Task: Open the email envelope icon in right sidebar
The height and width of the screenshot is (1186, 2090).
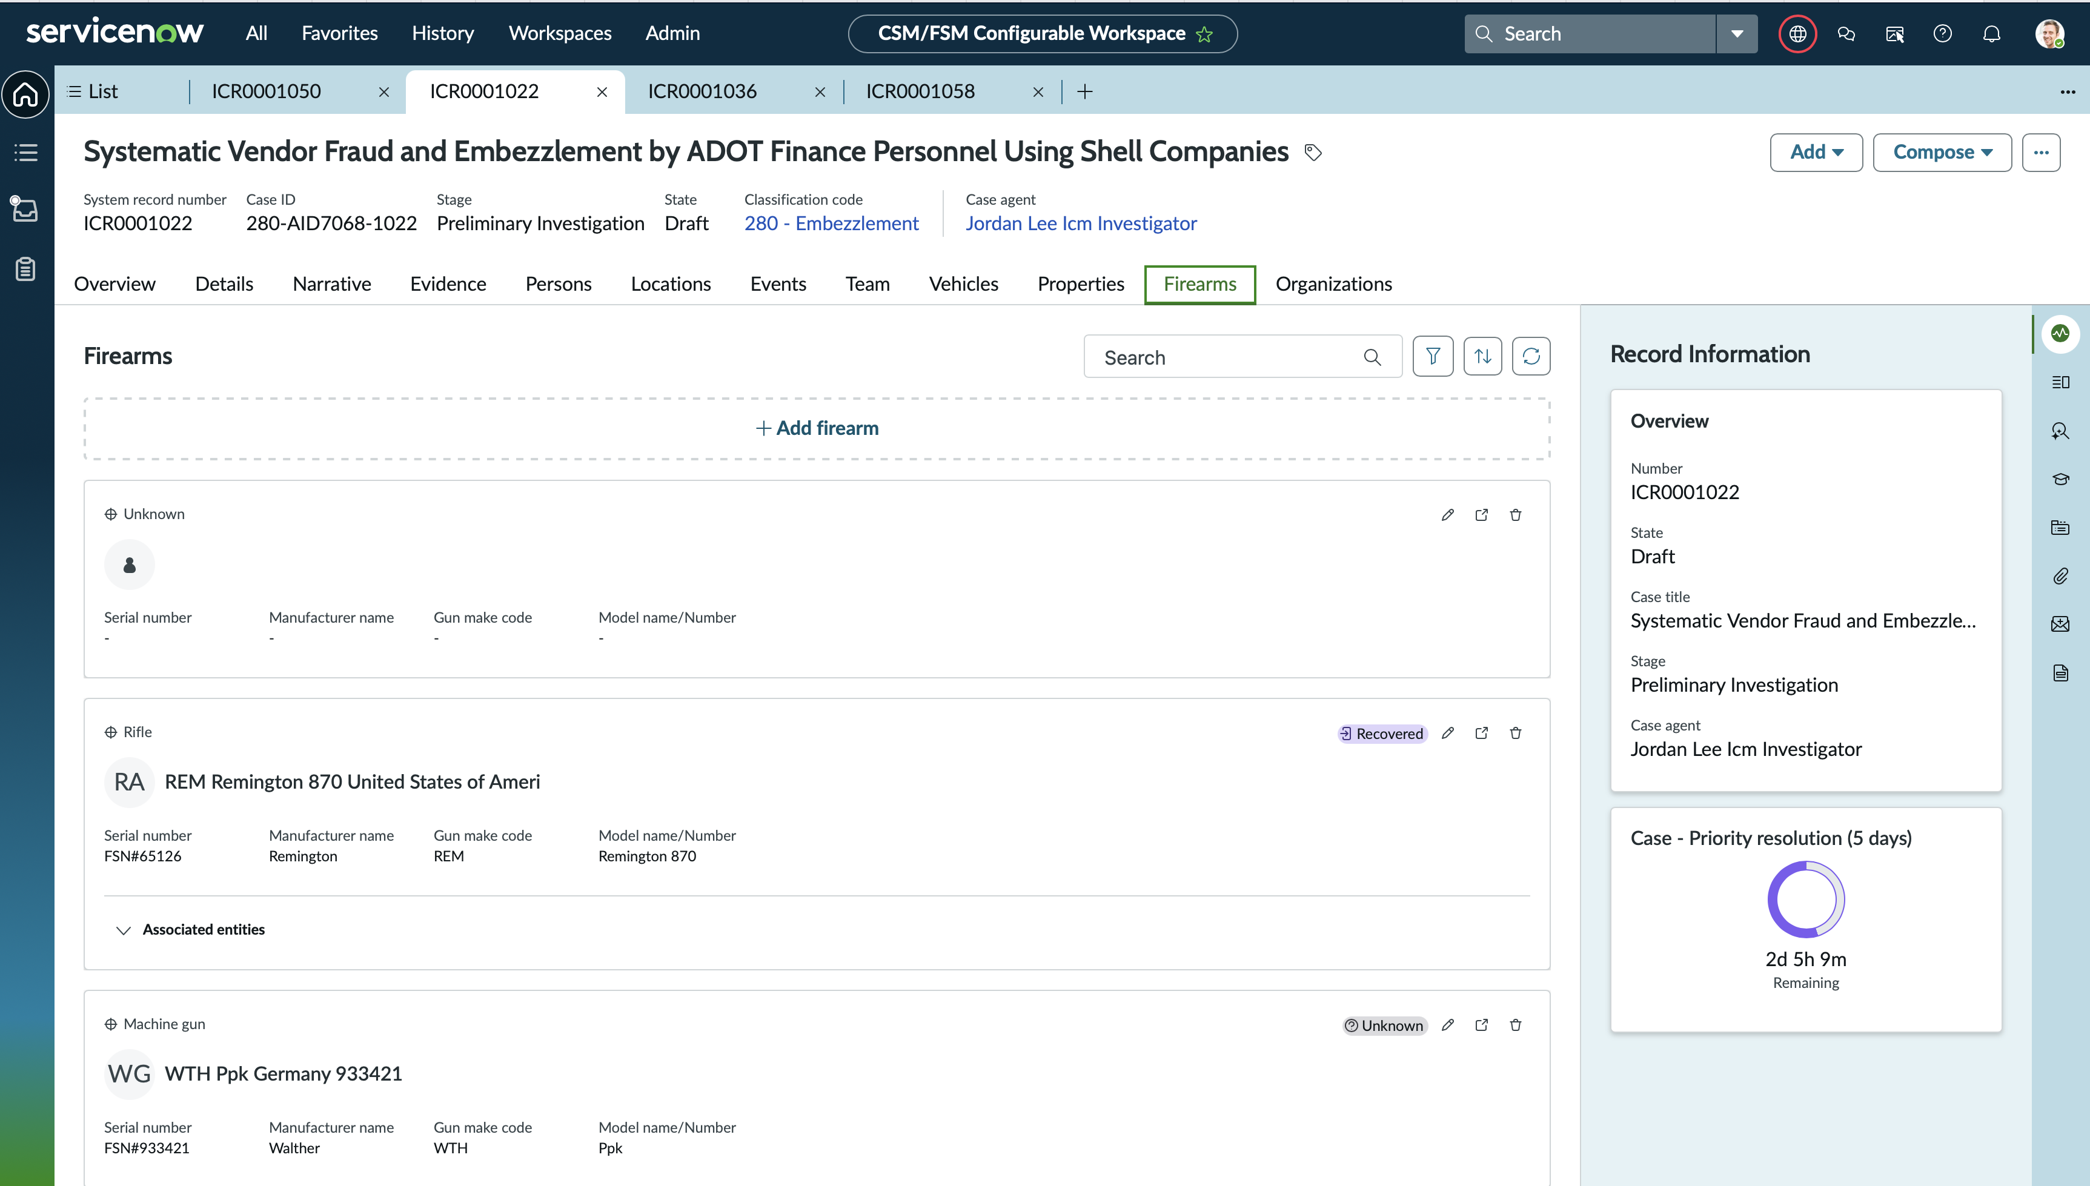Action: [2060, 624]
